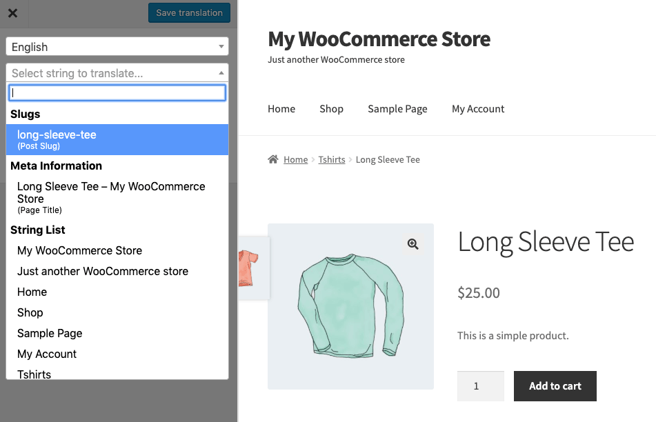Close the translation editor with the X icon
Viewport: 656px width, 422px height.
[13, 13]
